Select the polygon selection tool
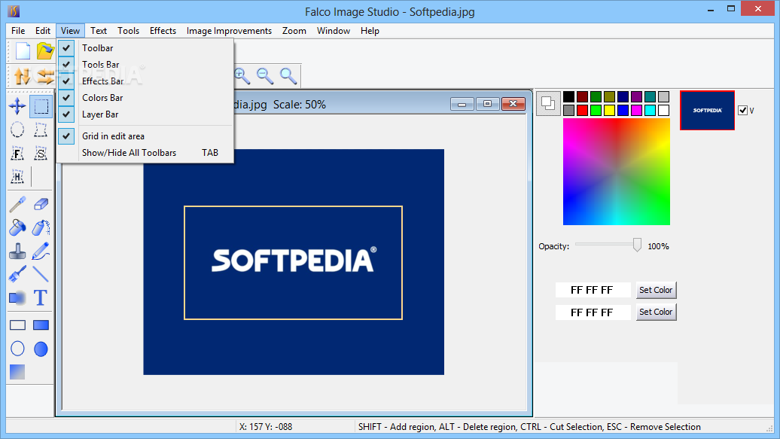Viewport: 780px width, 439px height. [41, 130]
